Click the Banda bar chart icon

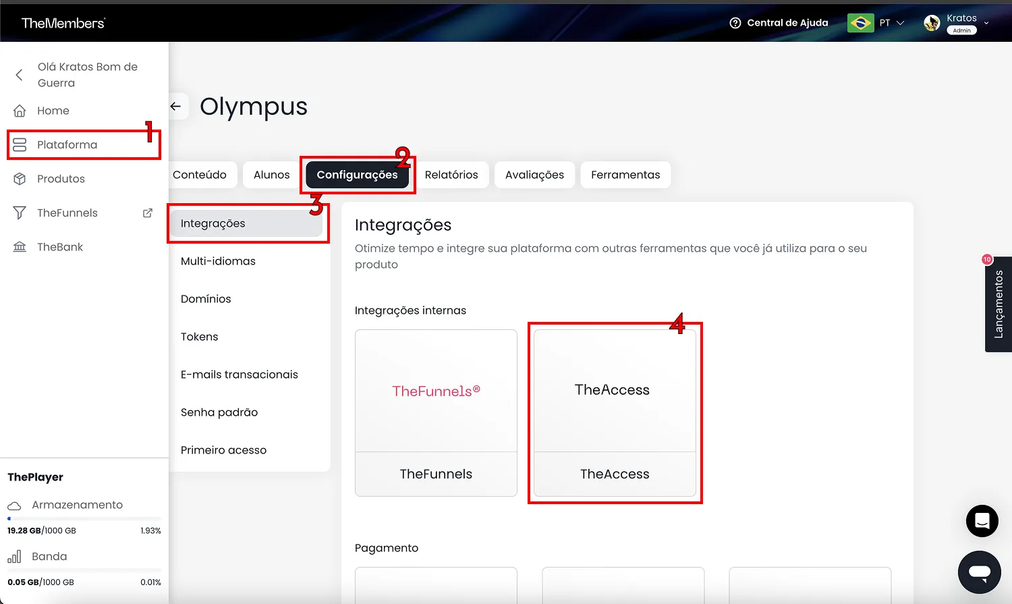(14, 557)
